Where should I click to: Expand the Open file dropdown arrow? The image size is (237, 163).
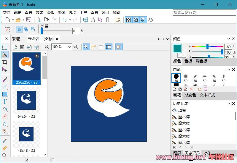pyautogui.click(x=23, y=20)
